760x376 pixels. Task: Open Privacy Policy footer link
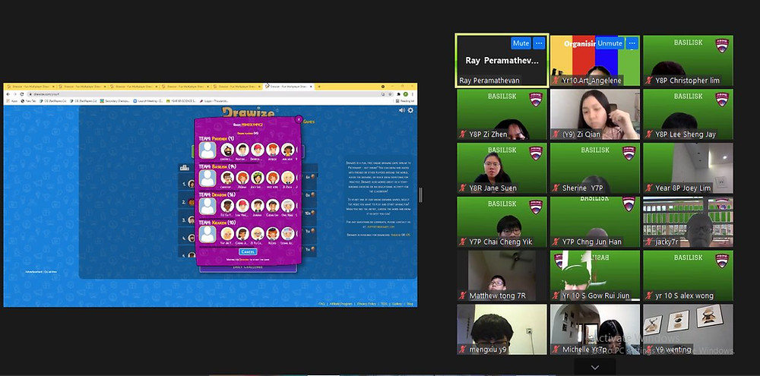(366, 304)
